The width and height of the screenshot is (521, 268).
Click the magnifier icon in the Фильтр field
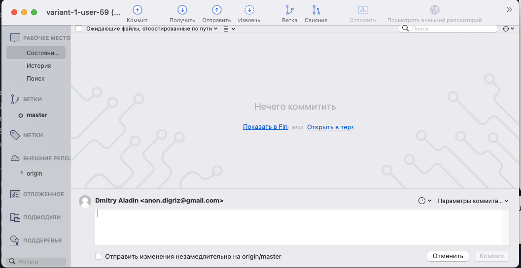[x=12, y=262]
